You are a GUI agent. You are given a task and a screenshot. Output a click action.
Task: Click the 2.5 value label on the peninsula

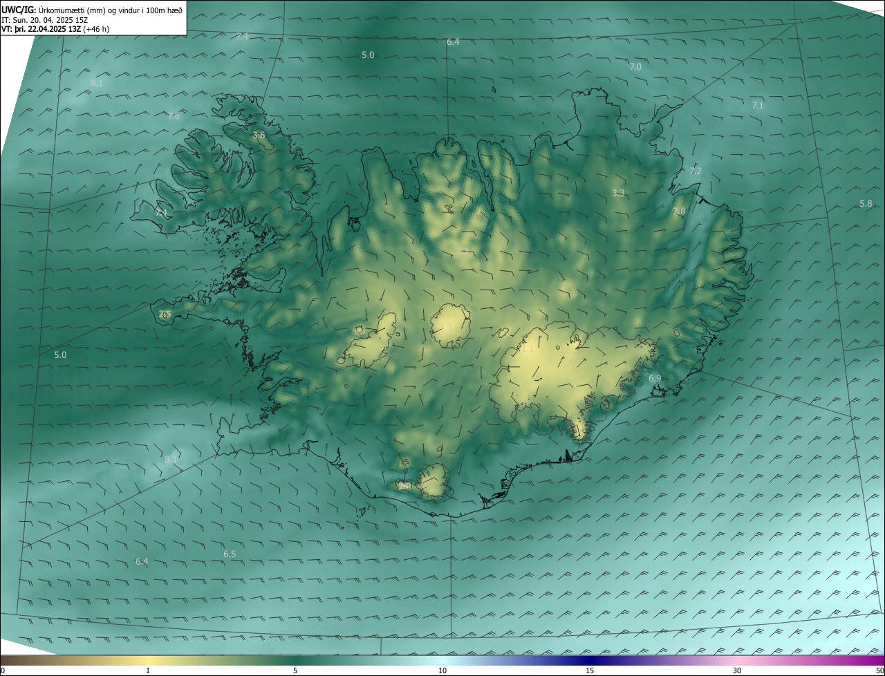165,314
